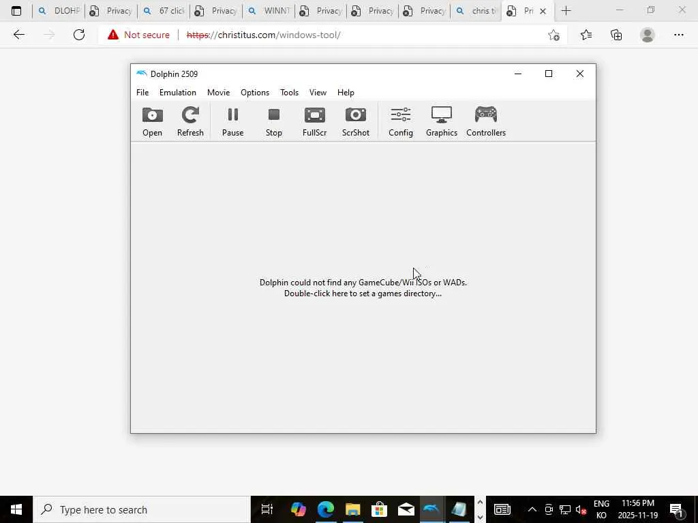Toggle fullscreen with the FullScr icon
This screenshot has height=523, width=698.
coord(315,121)
